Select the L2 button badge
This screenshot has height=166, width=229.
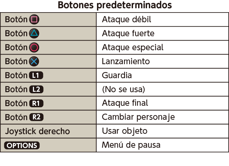pos(36,89)
